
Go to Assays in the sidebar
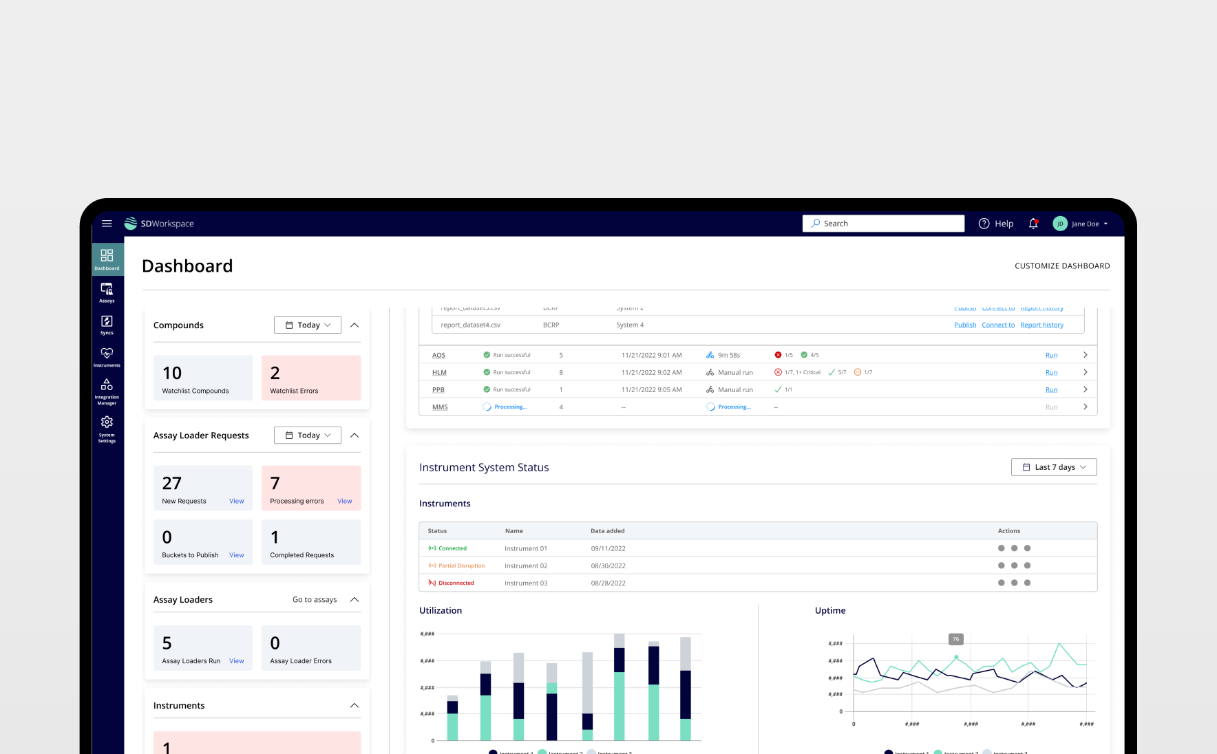pos(107,292)
